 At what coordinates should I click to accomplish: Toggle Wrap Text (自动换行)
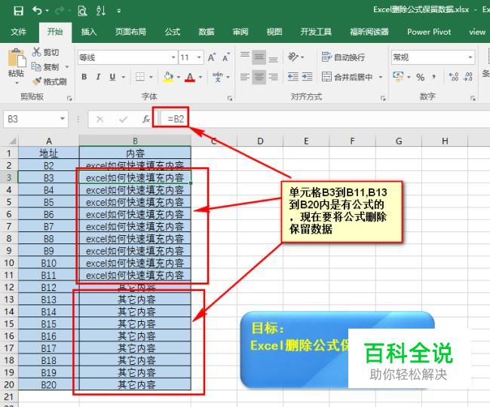coord(343,57)
